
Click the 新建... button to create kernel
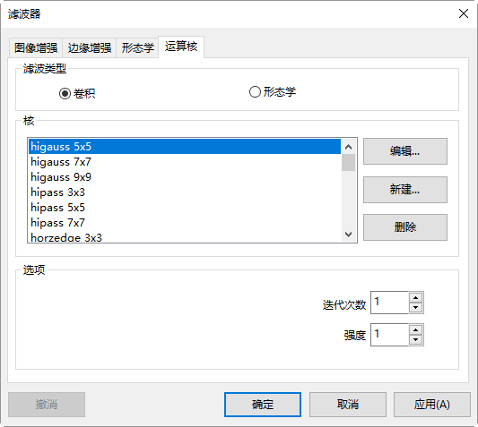405,190
